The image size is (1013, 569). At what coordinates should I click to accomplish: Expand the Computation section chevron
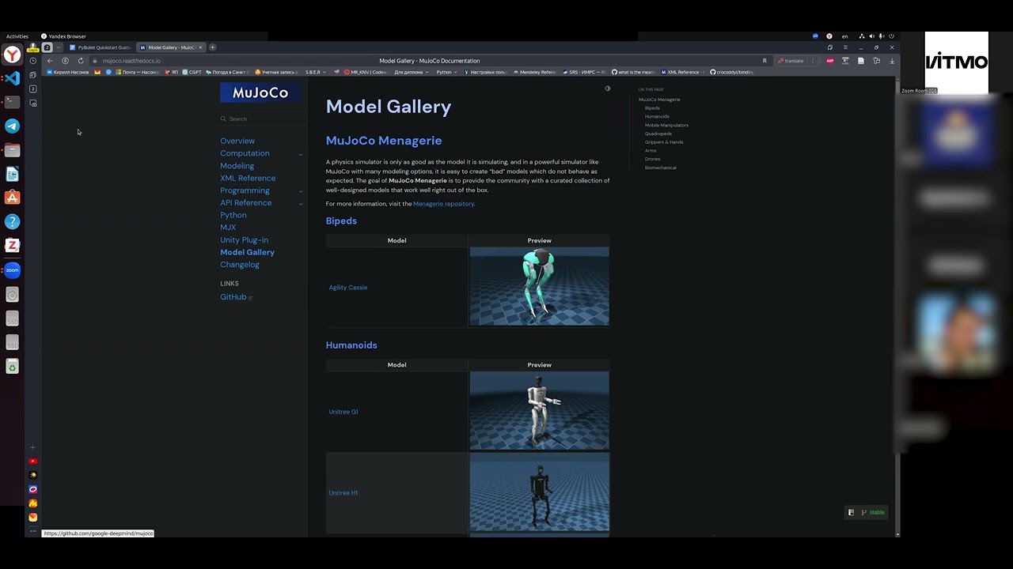(301, 154)
